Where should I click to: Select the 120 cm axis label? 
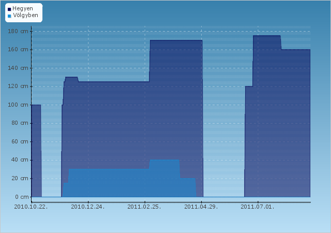[x=18, y=86]
